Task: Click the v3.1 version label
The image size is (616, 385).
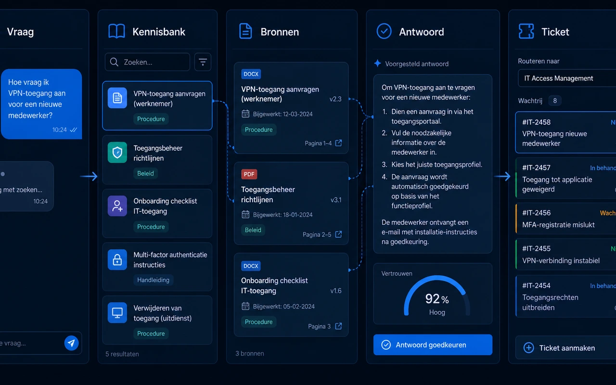Action: 336,200
